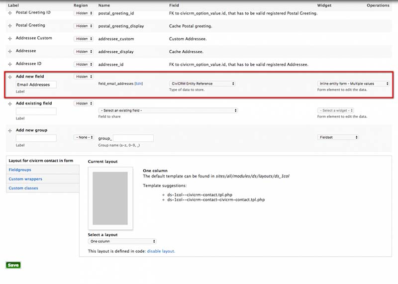Viewport: 398px width, 284px height.
Task: Open Fieldset group type dropdown
Action: coord(337,137)
